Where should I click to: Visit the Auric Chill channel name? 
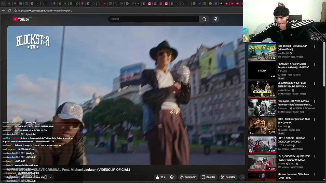click(282, 127)
